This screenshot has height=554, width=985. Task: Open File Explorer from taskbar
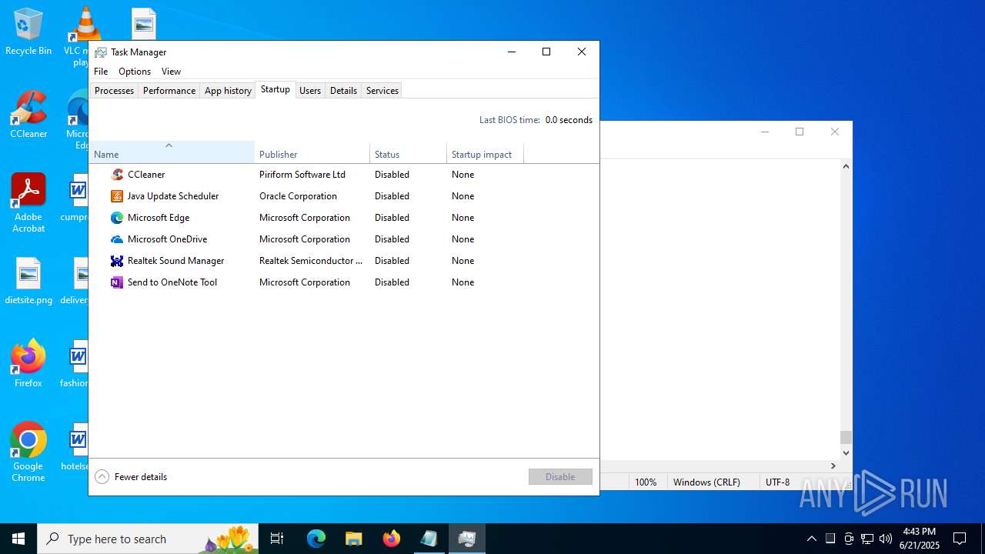click(354, 539)
